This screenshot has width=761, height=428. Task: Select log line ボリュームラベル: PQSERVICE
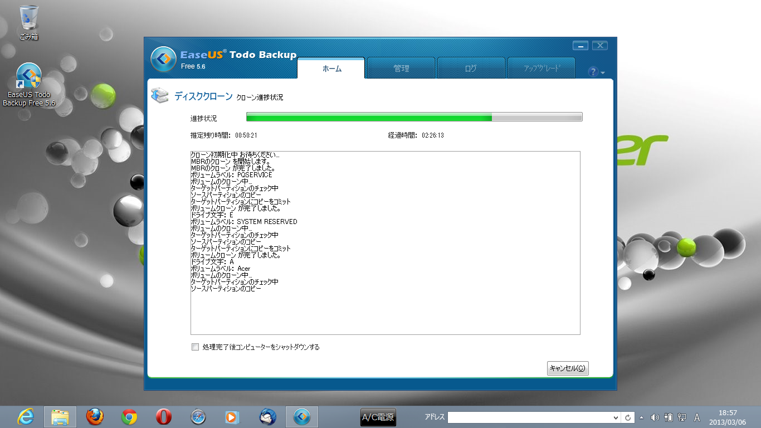[x=231, y=174]
